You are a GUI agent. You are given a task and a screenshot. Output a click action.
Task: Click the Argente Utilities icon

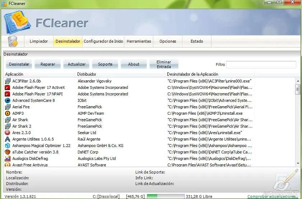tap(8, 139)
